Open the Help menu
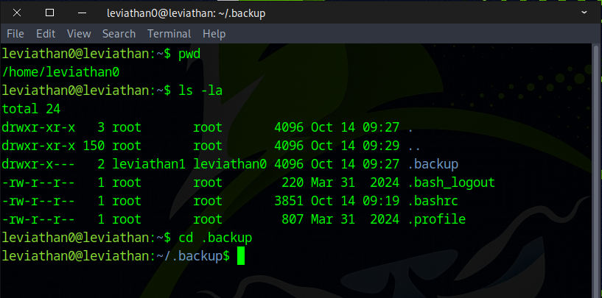602x298 pixels. [214, 34]
